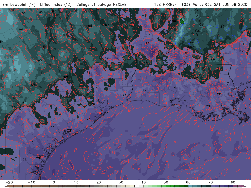Screen dimensions: 251x188
Task: Click the "Lifted Index (°C)" title text
Action: (56, 4)
